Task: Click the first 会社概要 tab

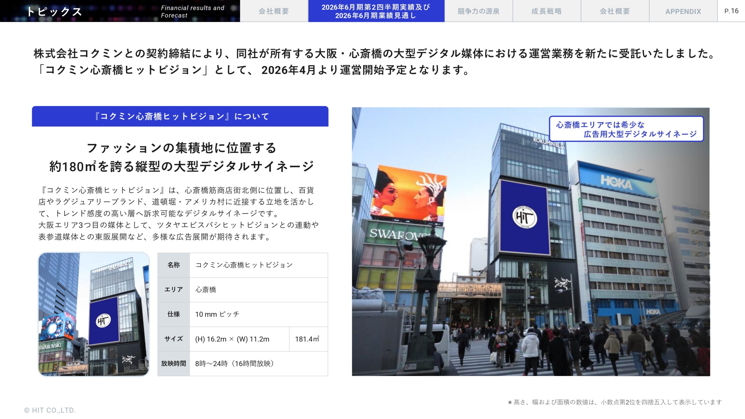Action: click(x=274, y=12)
